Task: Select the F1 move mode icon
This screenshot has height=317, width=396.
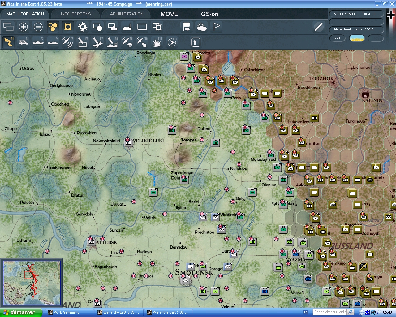Action: [x=8, y=42]
